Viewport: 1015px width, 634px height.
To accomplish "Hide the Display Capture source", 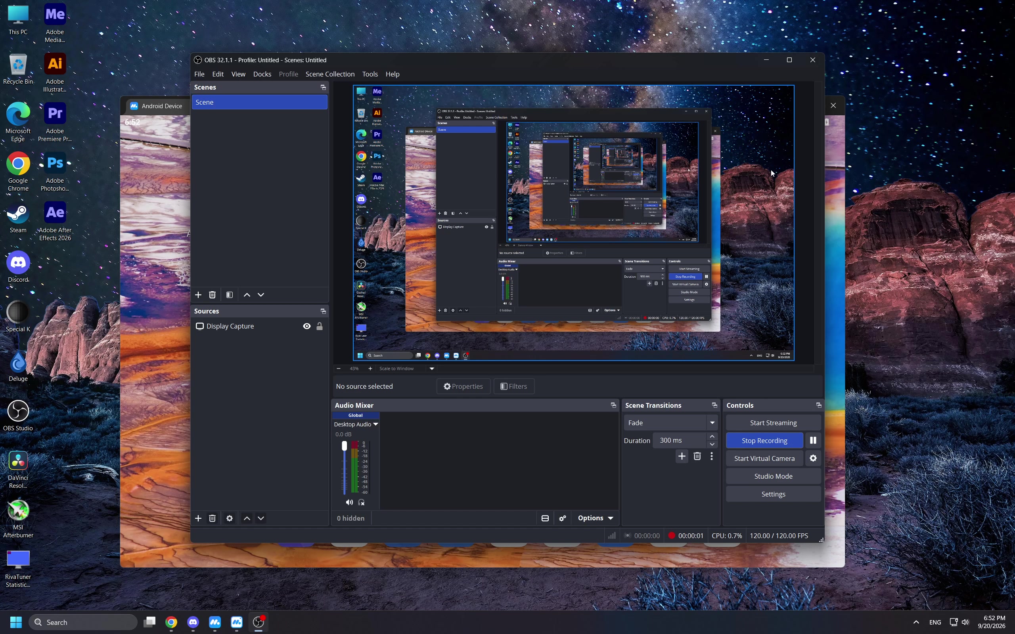I will (306, 326).
